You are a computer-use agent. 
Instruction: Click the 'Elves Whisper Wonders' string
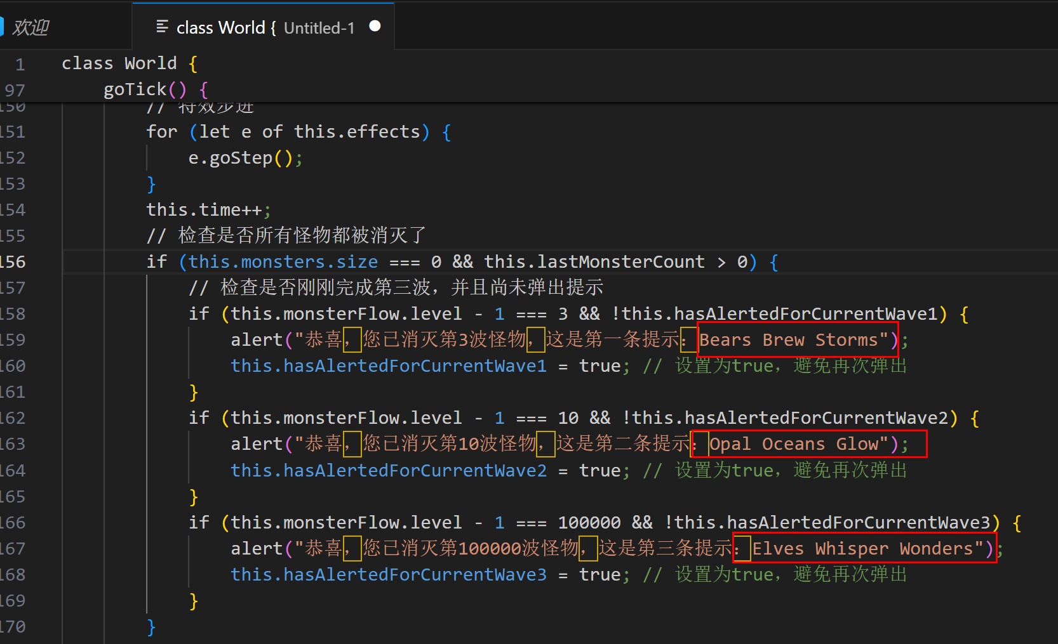[x=862, y=549]
